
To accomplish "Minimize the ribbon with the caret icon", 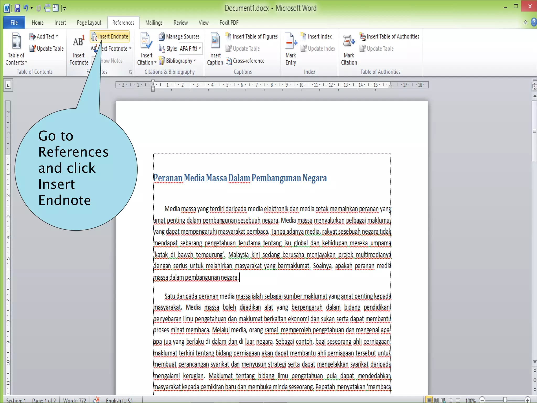I will pyautogui.click(x=525, y=23).
